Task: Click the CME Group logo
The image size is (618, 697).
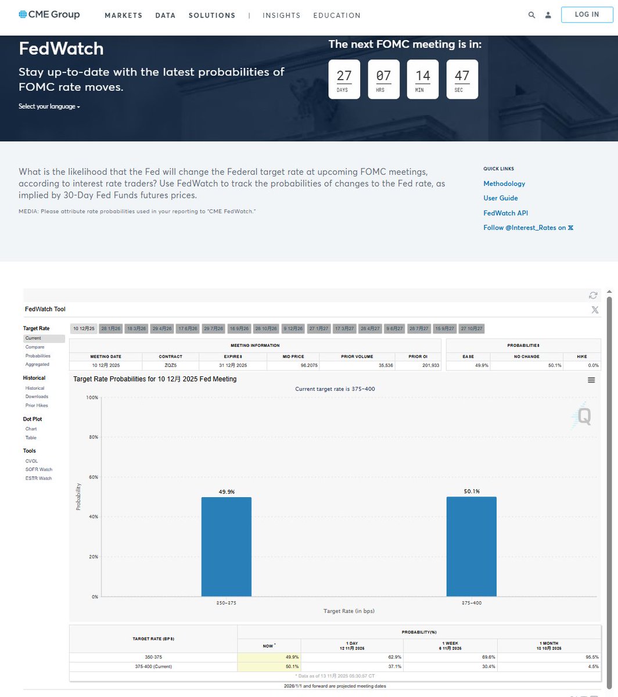Action: tap(49, 15)
